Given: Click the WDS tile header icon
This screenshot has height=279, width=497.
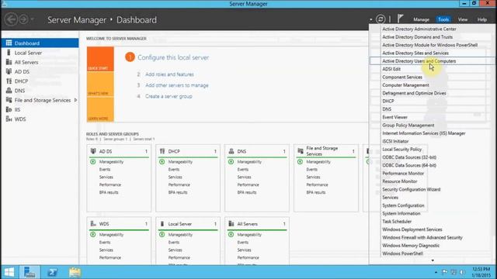Looking at the screenshot, I should [93, 224].
